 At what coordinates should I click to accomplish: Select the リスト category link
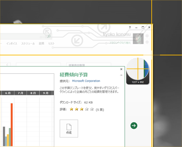tap(51, 44)
